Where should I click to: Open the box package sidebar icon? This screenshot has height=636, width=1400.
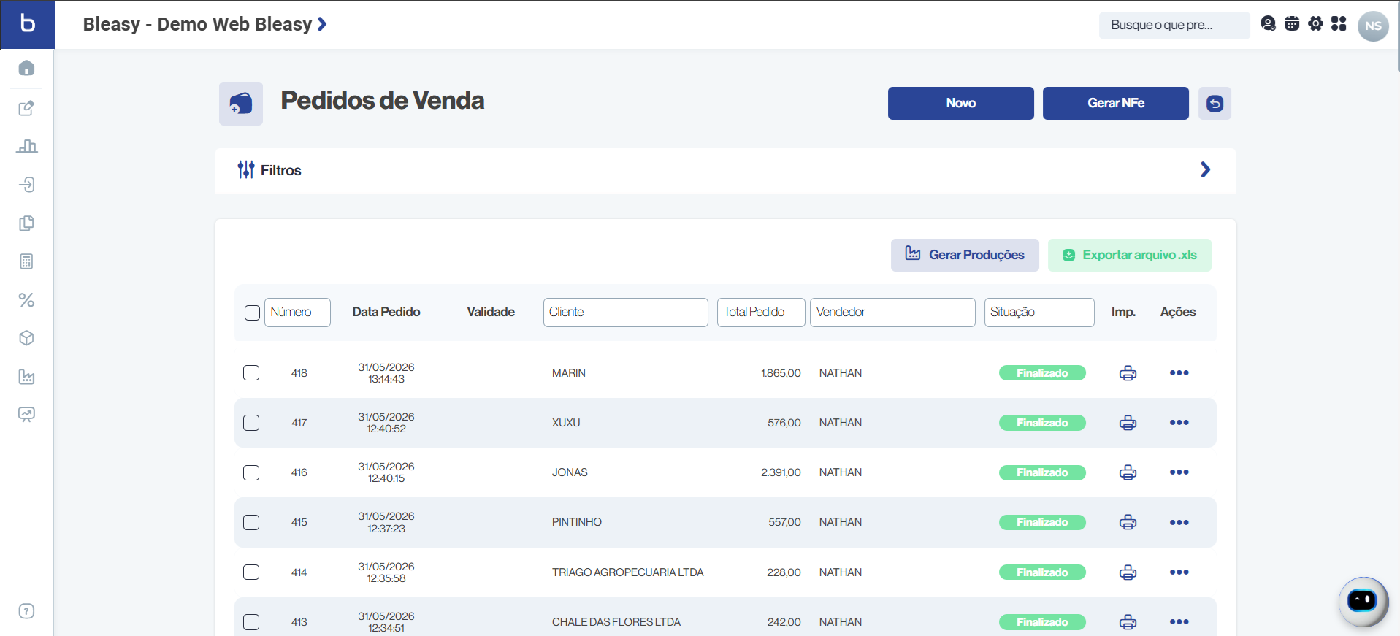coord(26,338)
